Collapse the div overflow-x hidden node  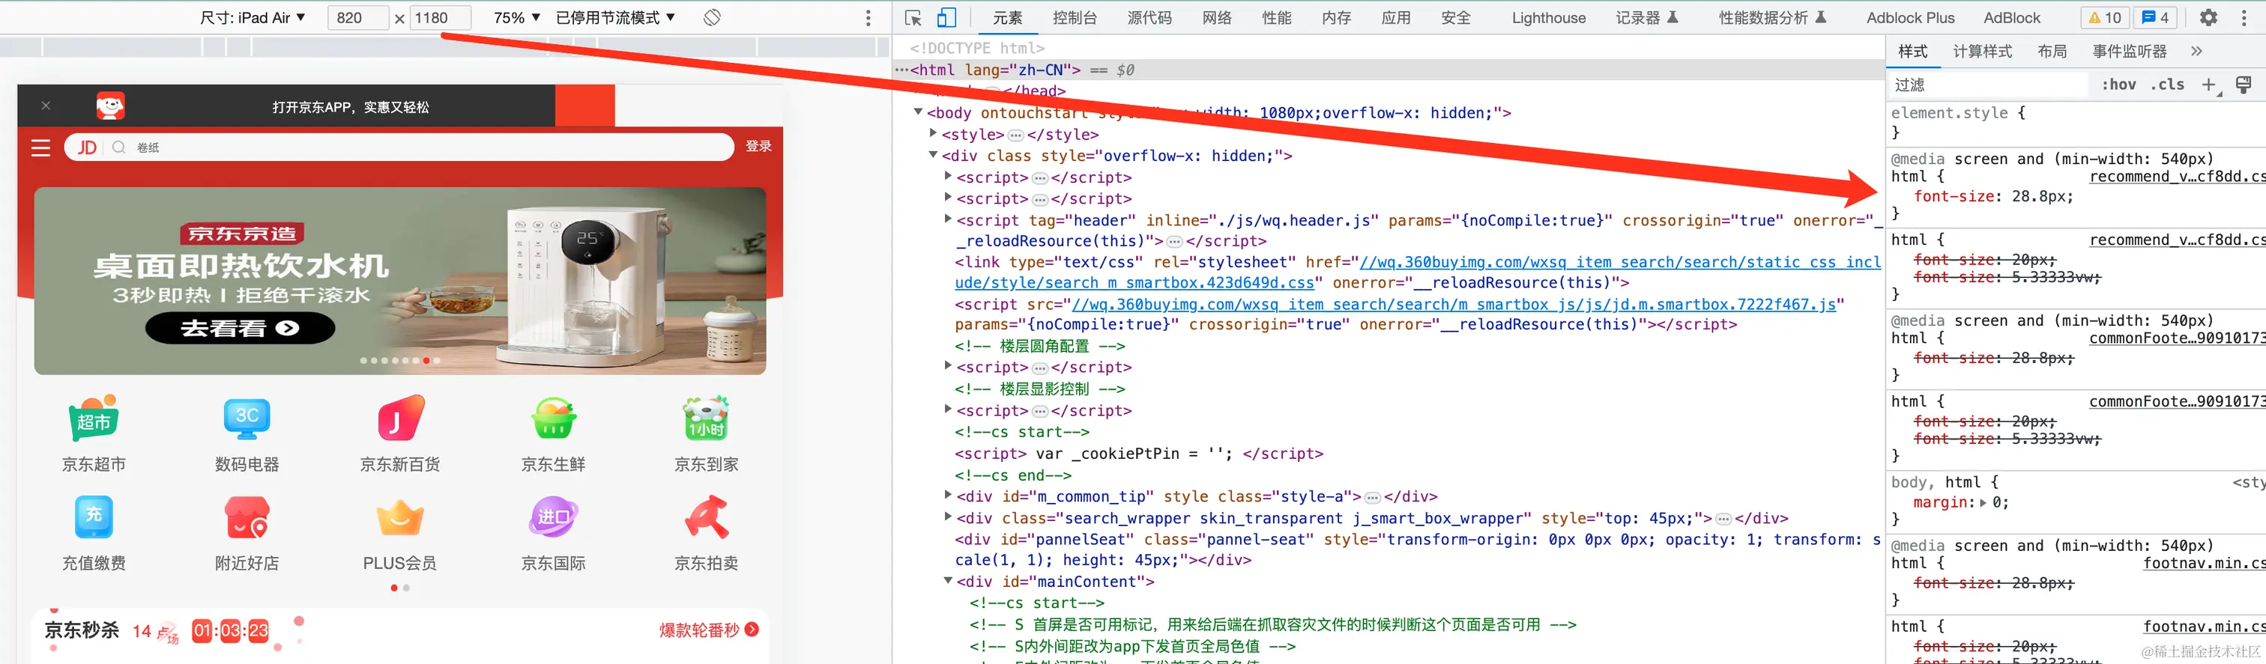click(934, 154)
